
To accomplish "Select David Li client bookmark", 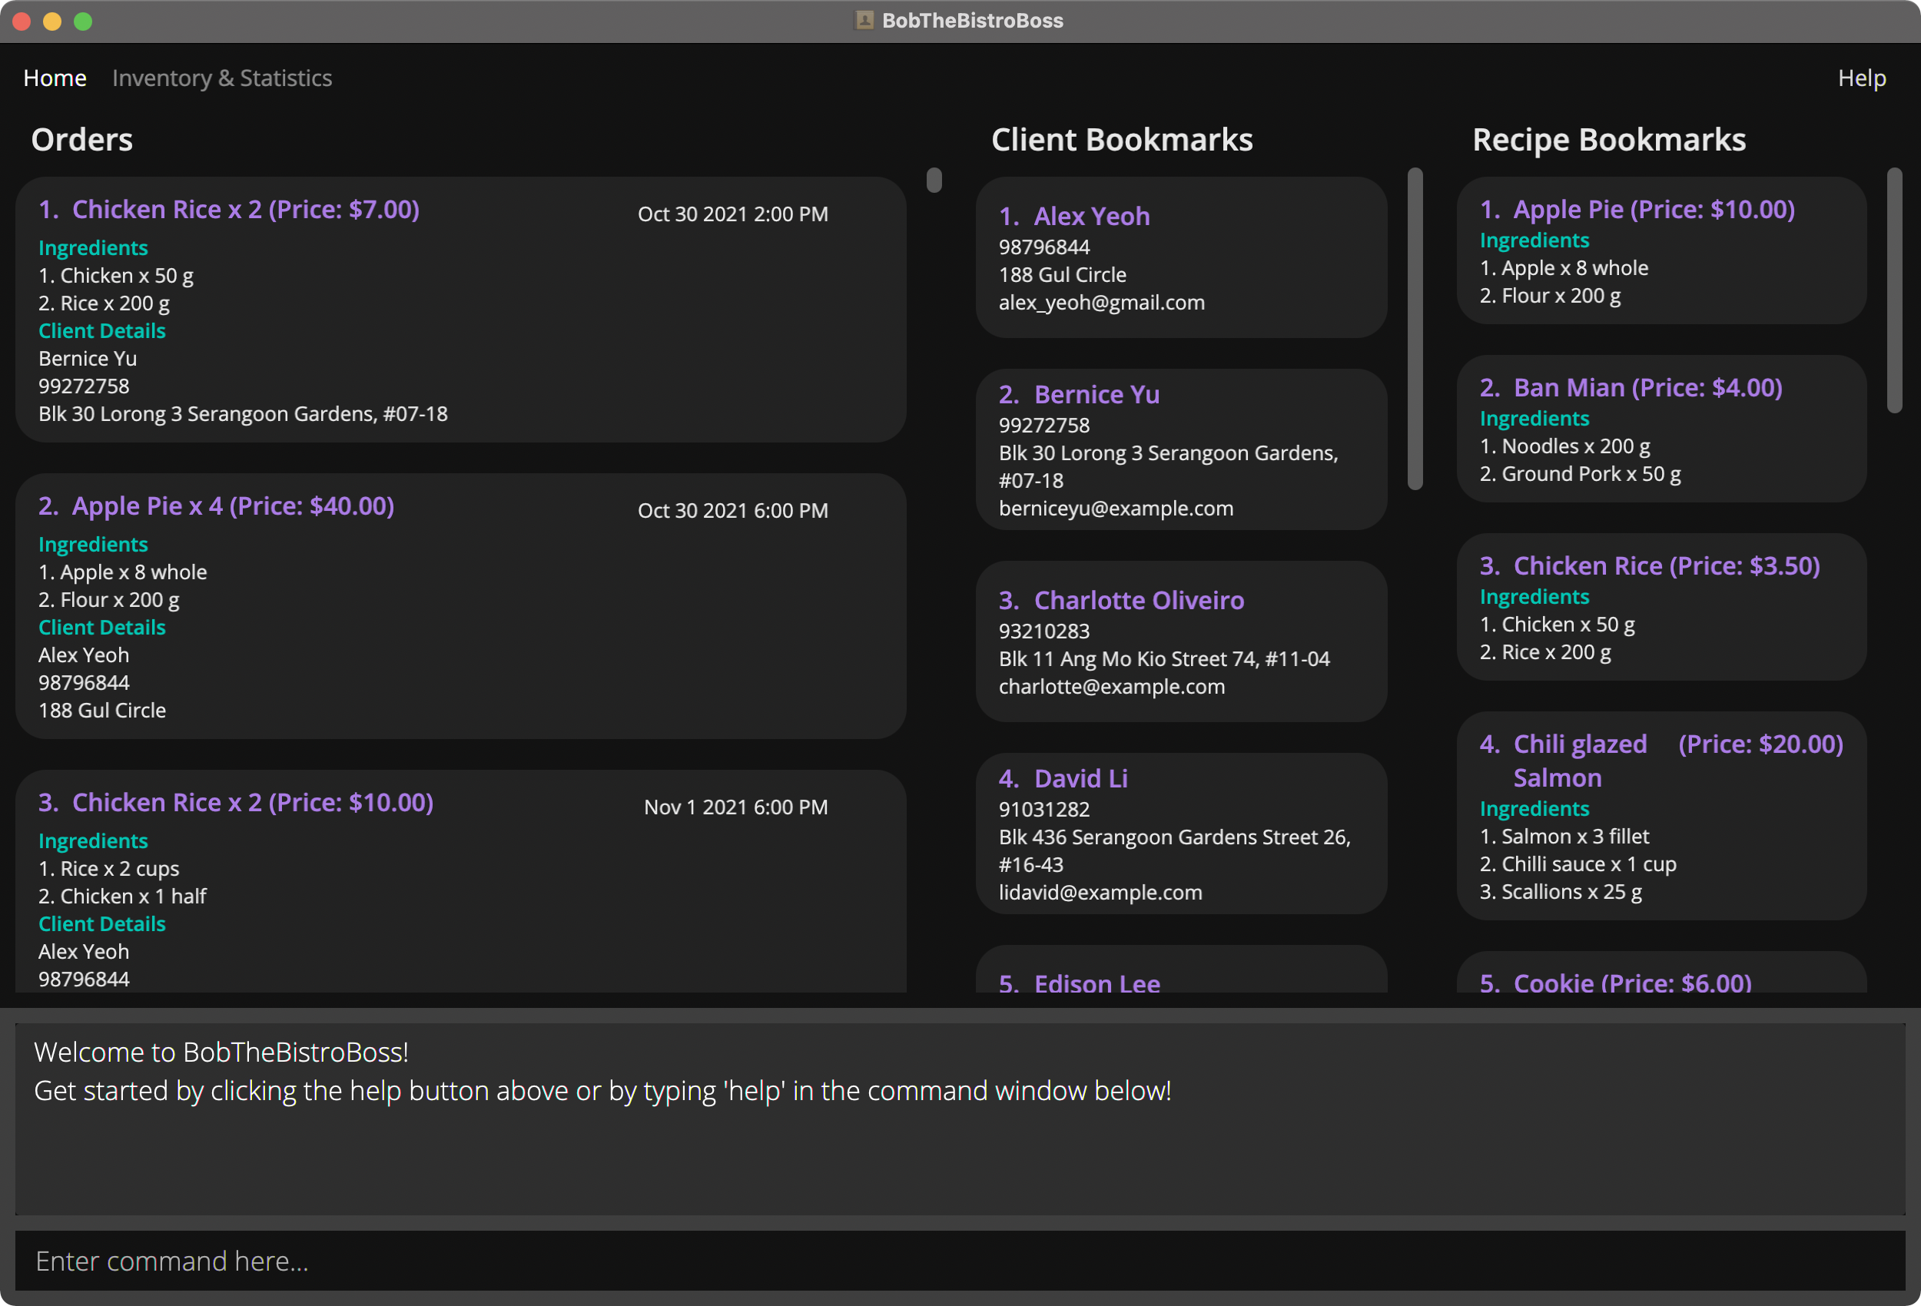I will [x=1180, y=834].
